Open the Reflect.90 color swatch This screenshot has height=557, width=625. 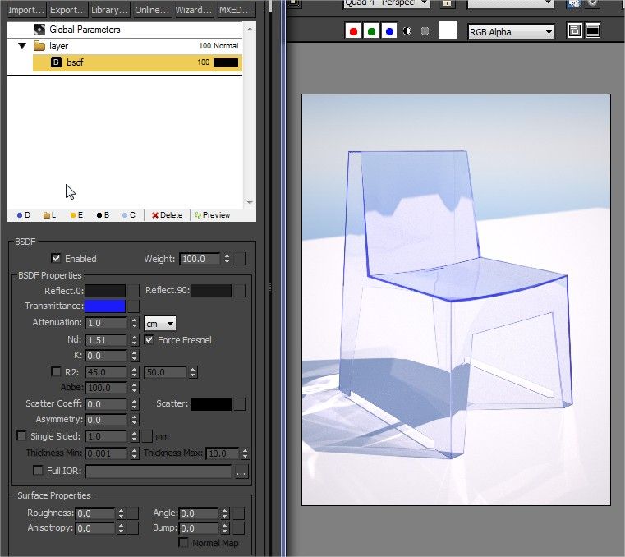[x=211, y=291]
